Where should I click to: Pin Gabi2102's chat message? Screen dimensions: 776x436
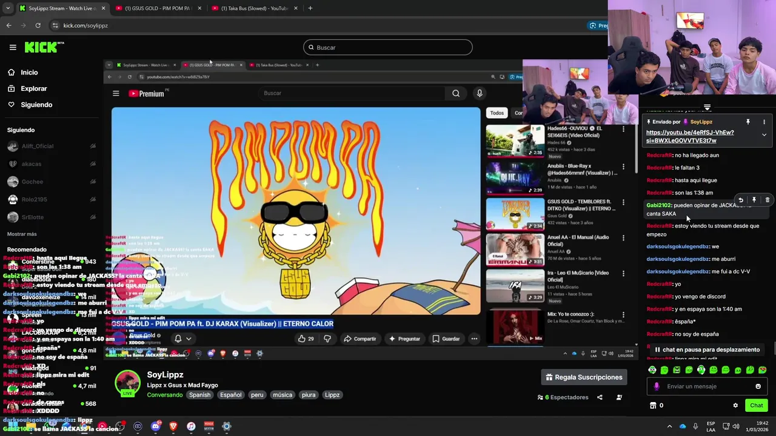[754, 200]
